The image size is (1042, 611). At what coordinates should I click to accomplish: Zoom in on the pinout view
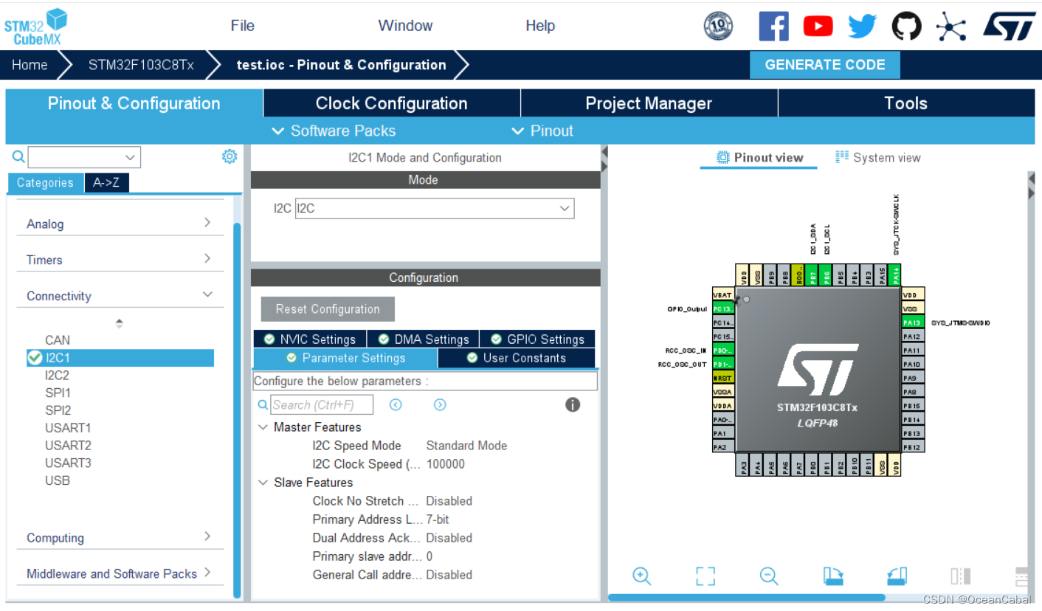(x=642, y=576)
